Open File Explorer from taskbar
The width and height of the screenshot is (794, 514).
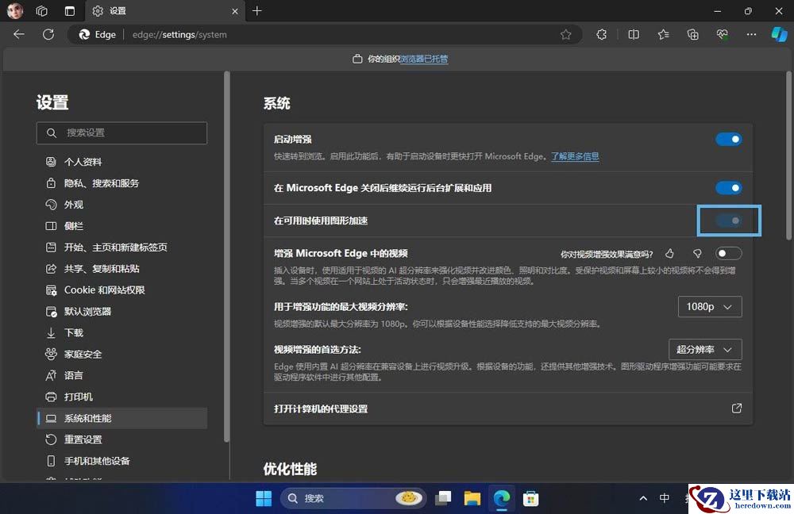(x=472, y=498)
